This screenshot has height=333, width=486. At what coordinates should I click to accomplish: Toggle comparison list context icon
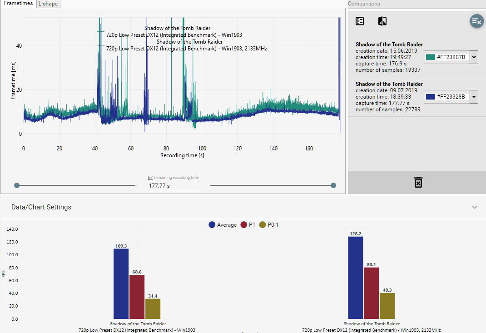coord(360,21)
